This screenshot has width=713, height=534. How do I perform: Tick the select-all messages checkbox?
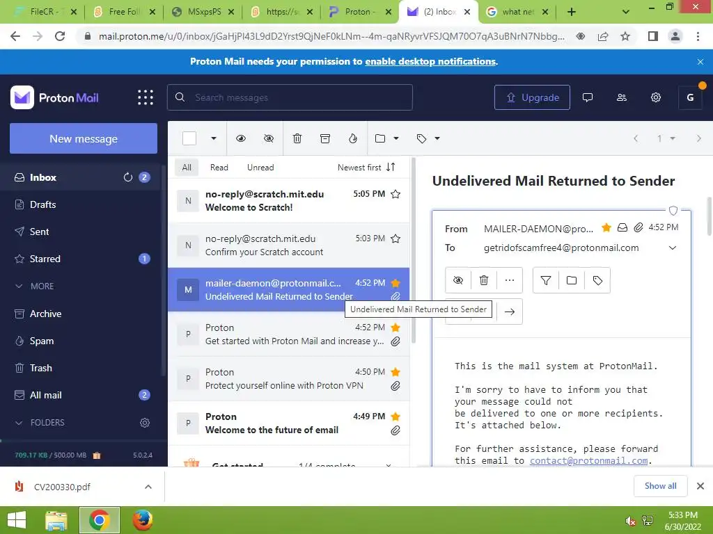pos(189,138)
